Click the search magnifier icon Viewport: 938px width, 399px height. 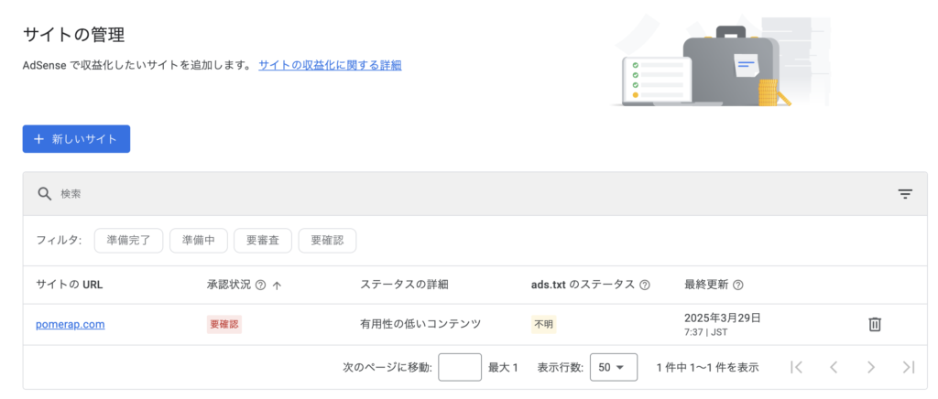[44, 194]
